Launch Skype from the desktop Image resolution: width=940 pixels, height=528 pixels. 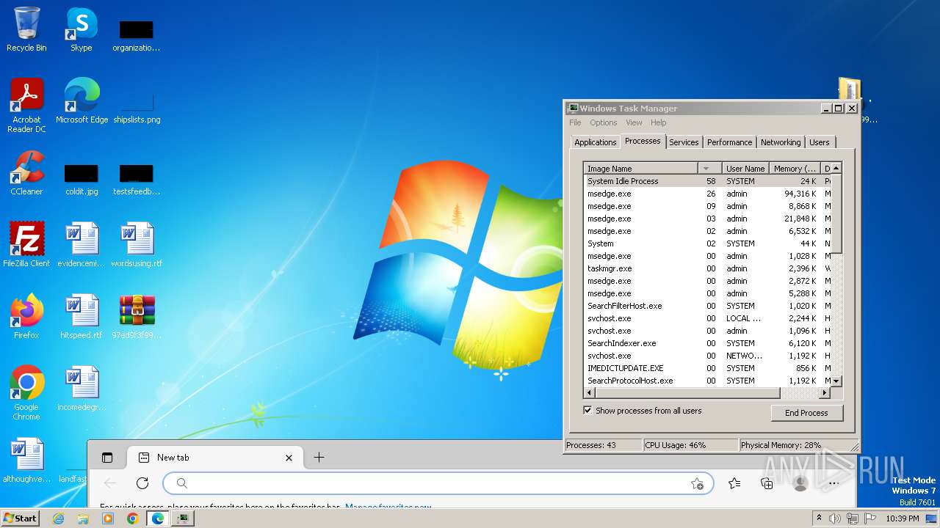[x=82, y=29]
